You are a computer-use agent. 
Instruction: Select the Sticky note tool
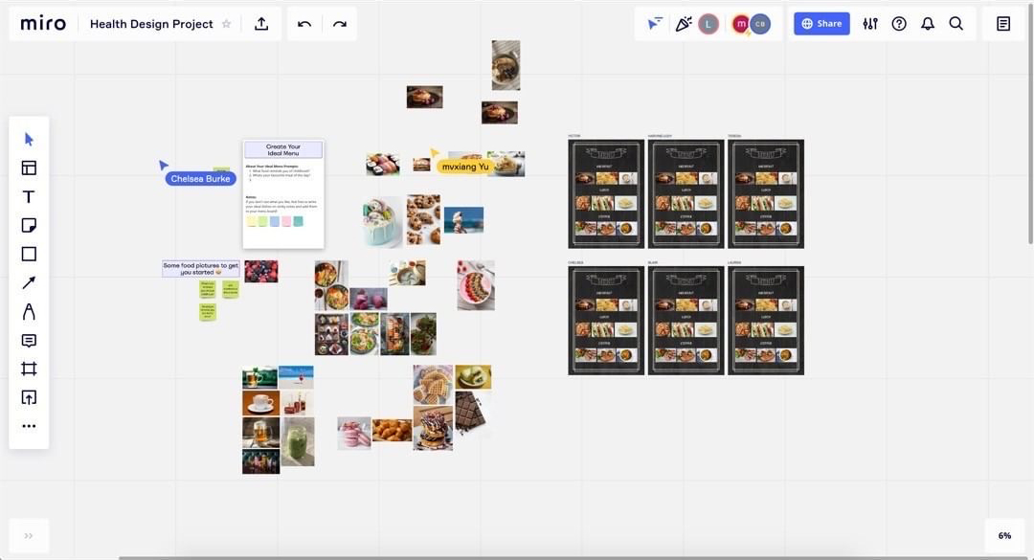pos(29,226)
